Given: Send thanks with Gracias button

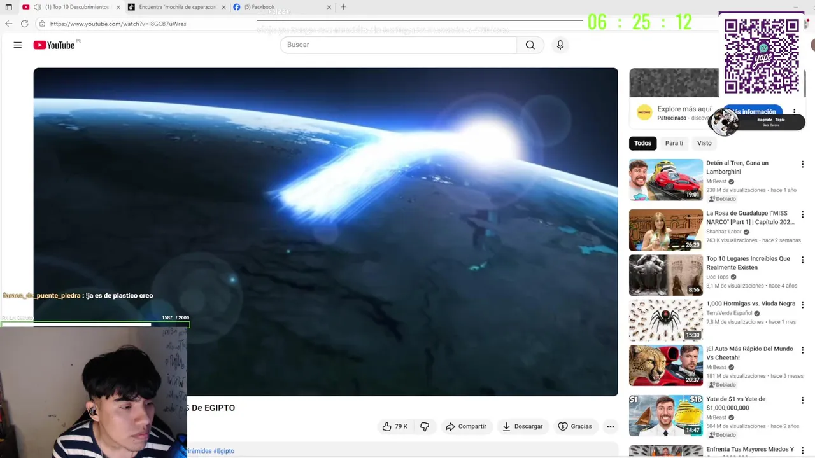Looking at the screenshot, I should [x=575, y=426].
